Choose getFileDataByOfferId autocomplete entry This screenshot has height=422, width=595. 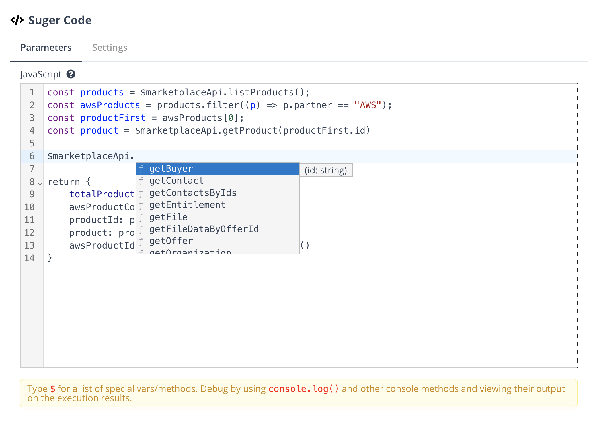204,229
